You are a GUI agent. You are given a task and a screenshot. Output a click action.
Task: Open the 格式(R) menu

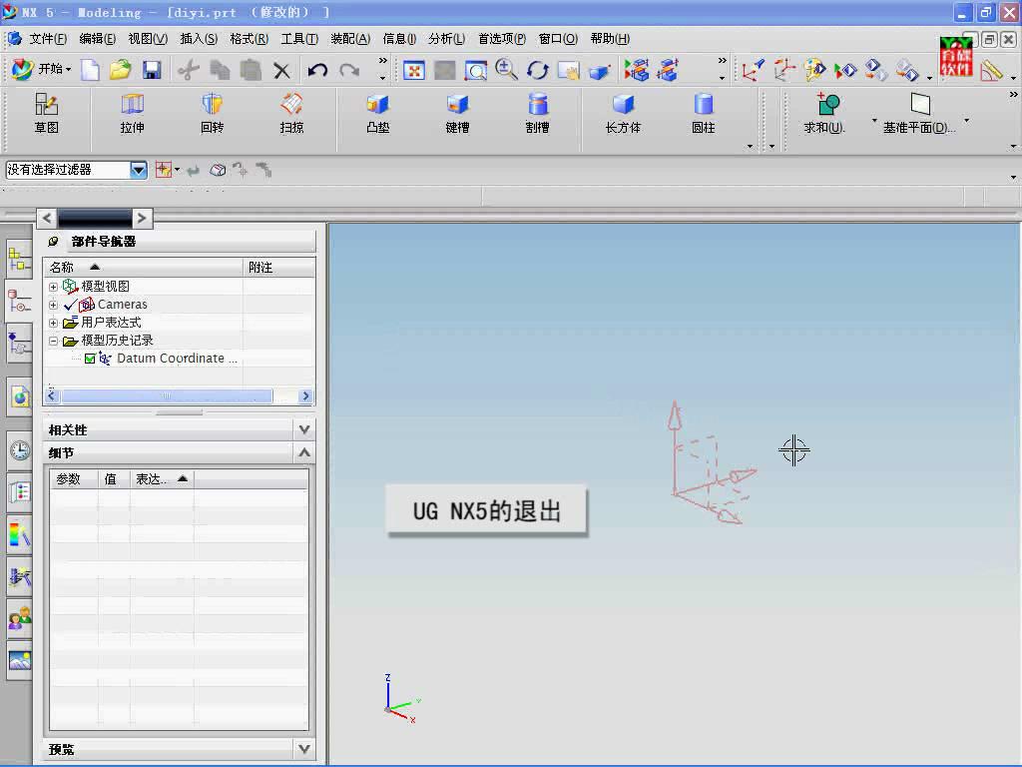pyautogui.click(x=249, y=39)
